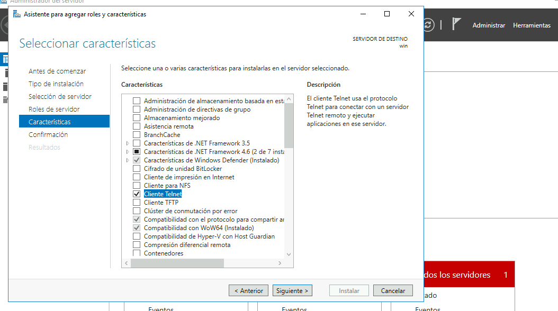Click horizontal scroll right arrow
Image resolution: width=558 pixels, height=311 pixels.
click(x=280, y=263)
